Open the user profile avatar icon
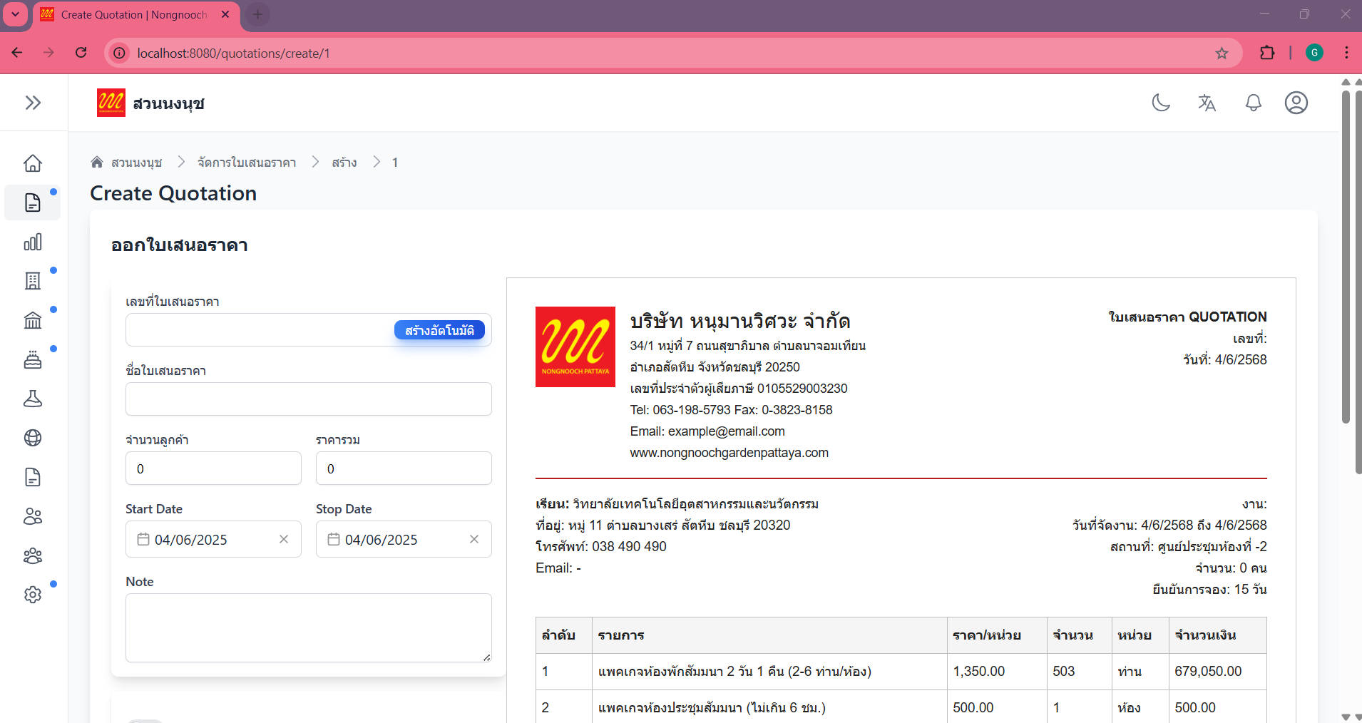Screen dimensions: 1362x723 pos(1296,103)
